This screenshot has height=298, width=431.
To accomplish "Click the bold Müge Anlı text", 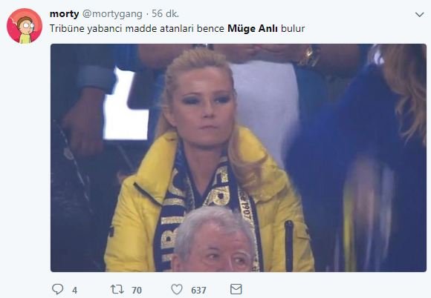I will coord(253,28).
